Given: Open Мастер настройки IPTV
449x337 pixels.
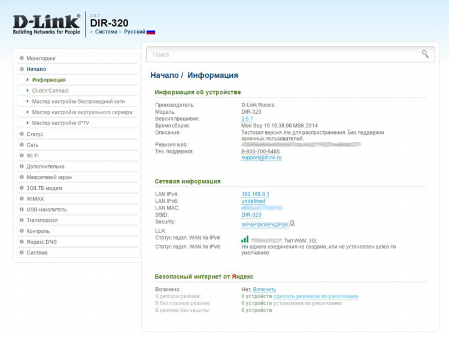Looking at the screenshot, I should pyautogui.click(x=78, y=123).
